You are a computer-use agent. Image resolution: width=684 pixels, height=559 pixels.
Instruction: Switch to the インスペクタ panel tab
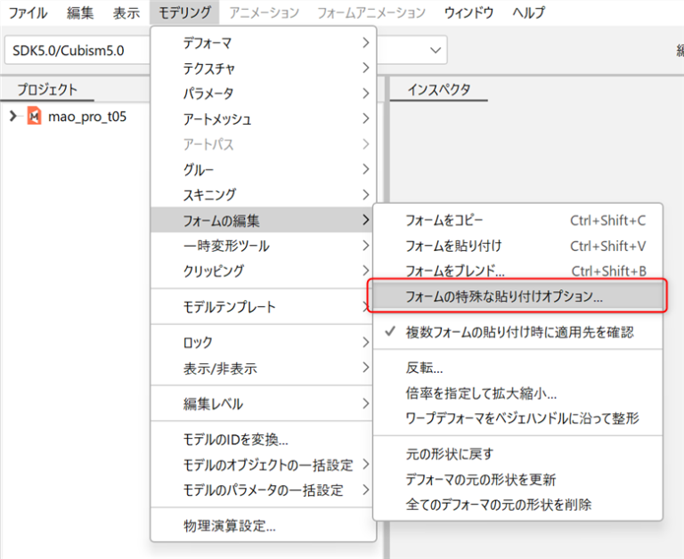click(439, 89)
